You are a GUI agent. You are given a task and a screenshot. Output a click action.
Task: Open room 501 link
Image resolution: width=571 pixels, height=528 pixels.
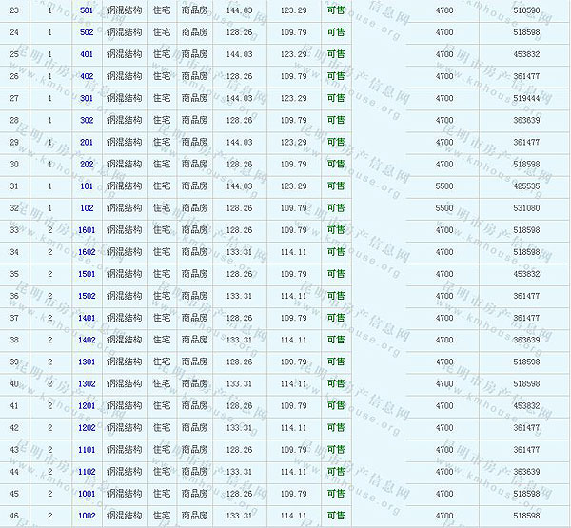(87, 10)
